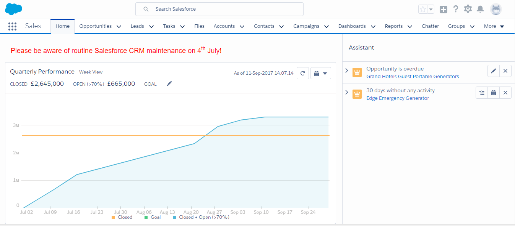Click the crown icon for Edge Emergency Generator
Viewport: 515px width, 226px height.
click(x=357, y=94)
